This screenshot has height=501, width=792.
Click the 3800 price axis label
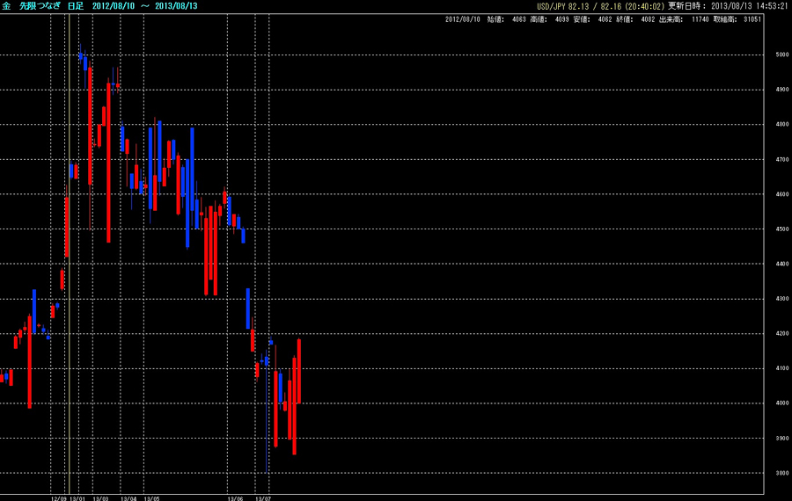[x=782, y=473]
